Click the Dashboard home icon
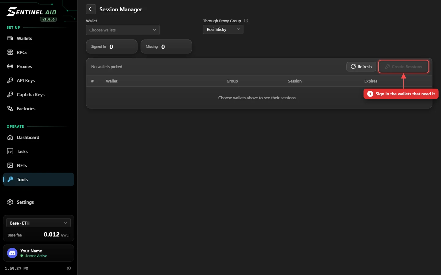 10,137
